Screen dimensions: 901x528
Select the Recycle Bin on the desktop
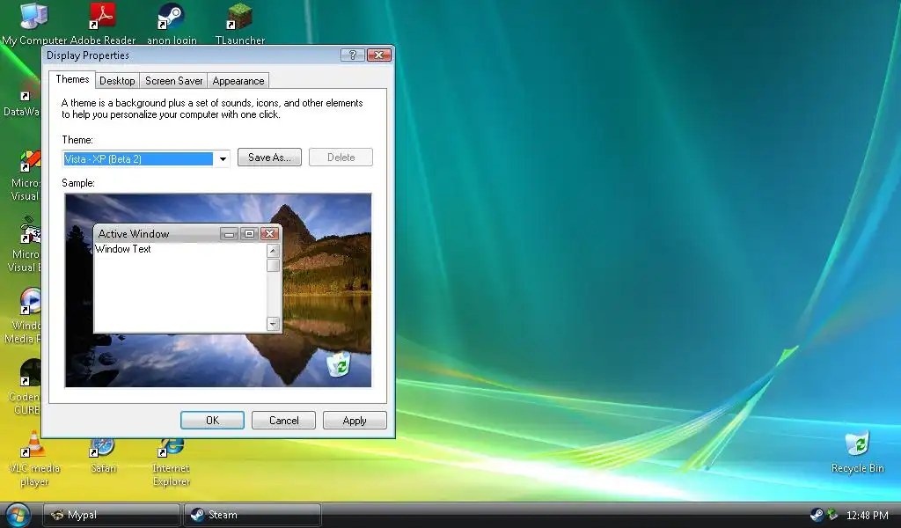pos(857,452)
